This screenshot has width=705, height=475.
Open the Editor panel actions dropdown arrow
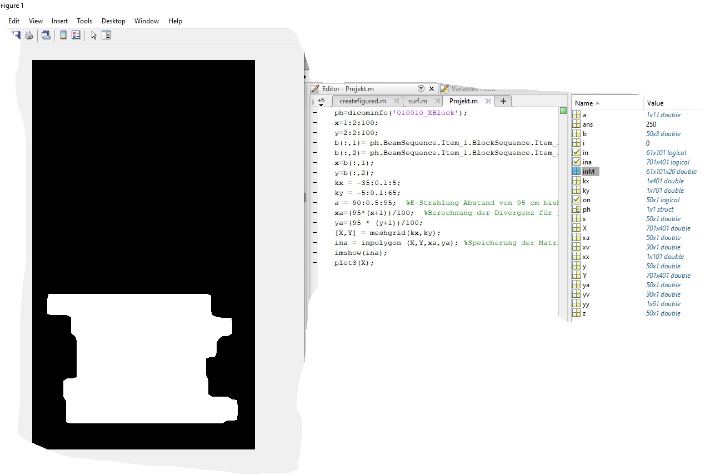pos(421,88)
